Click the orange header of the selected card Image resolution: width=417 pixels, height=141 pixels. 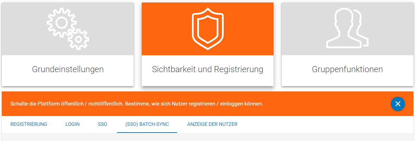(x=207, y=29)
